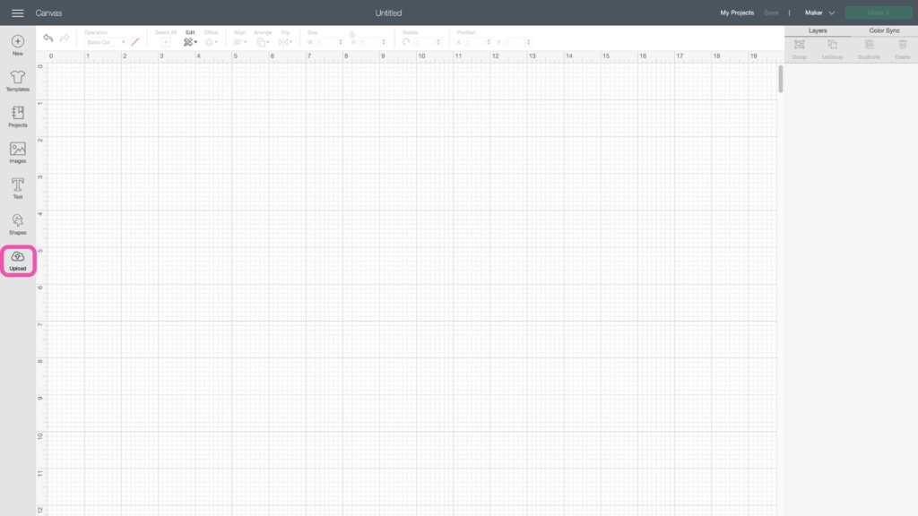The height and width of the screenshot is (516, 918).
Task: Open the Edit tools dropdown
Action: [190, 42]
